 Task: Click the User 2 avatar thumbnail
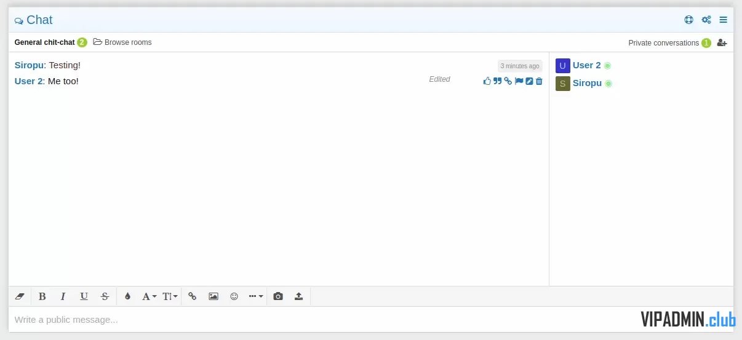pyautogui.click(x=563, y=66)
